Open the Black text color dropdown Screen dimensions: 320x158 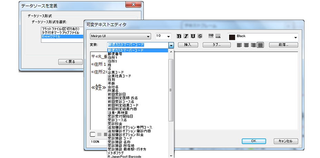296,37
